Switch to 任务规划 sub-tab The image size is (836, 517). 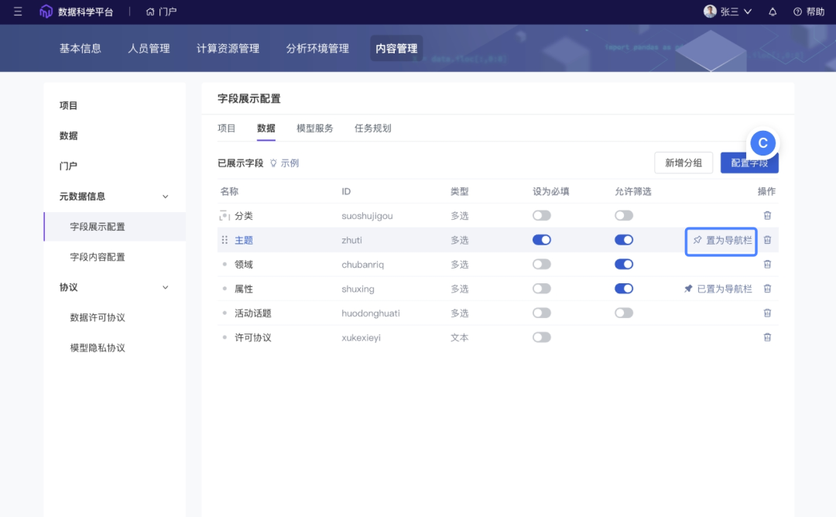click(x=372, y=128)
